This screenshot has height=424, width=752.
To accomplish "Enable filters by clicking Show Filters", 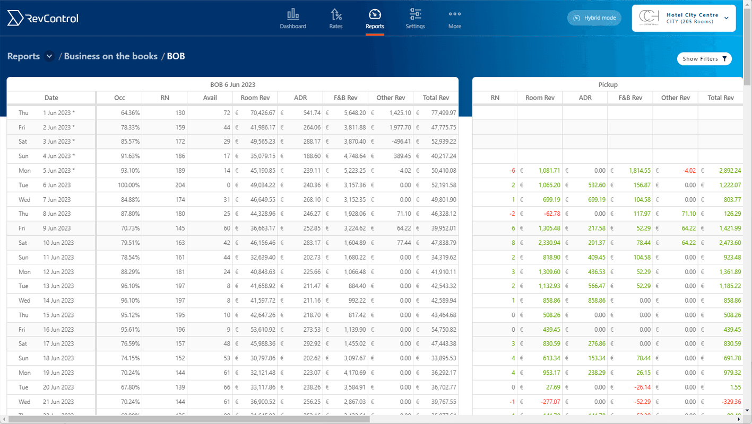I will pos(702,59).
